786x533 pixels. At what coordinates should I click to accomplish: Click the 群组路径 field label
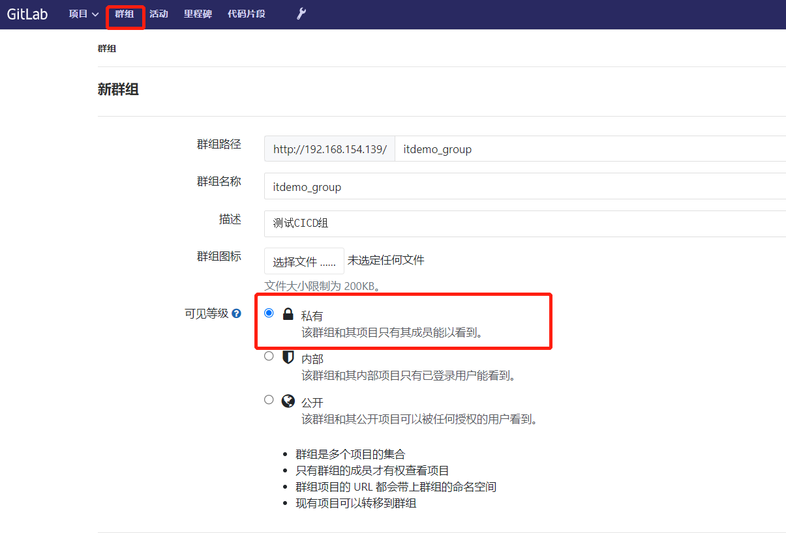pyautogui.click(x=219, y=145)
